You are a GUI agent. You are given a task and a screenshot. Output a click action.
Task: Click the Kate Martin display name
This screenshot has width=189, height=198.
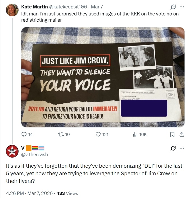click(x=35, y=7)
